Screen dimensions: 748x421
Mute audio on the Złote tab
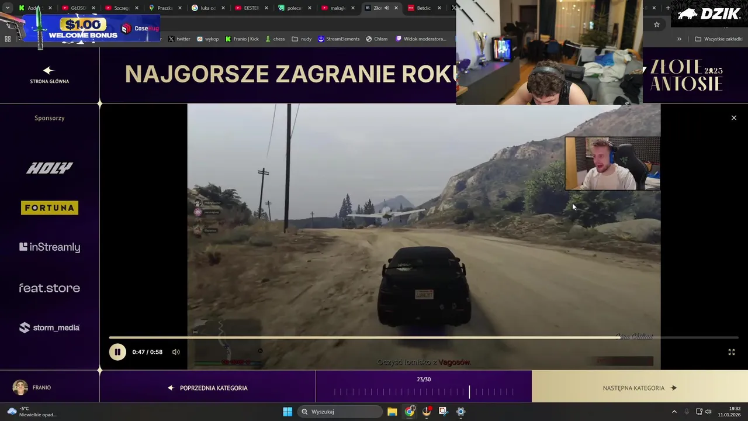(387, 8)
